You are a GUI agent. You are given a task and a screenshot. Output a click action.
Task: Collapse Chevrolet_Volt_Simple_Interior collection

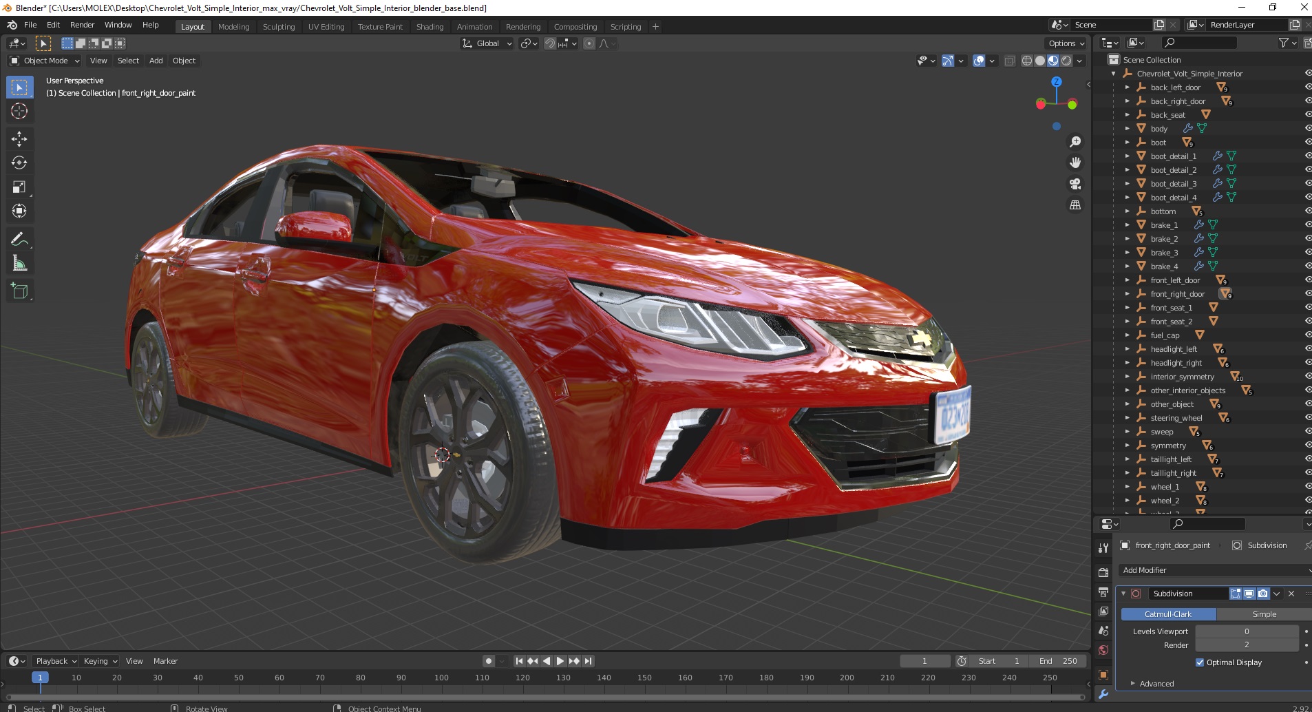coord(1113,74)
